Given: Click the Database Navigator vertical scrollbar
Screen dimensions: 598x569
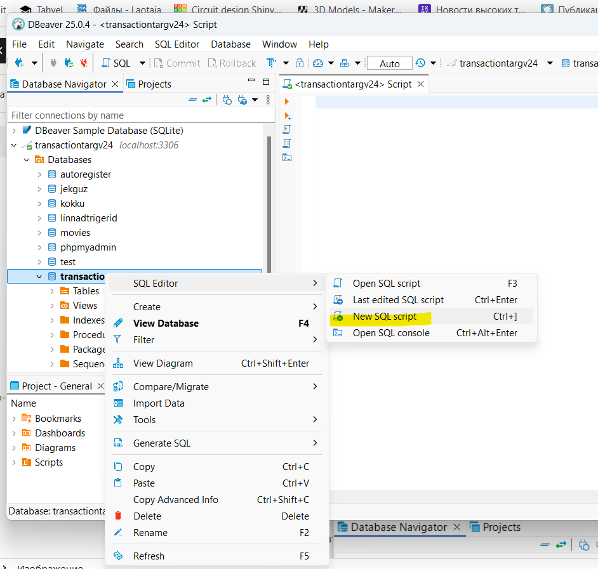Looking at the screenshot, I should tap(269, 204).
